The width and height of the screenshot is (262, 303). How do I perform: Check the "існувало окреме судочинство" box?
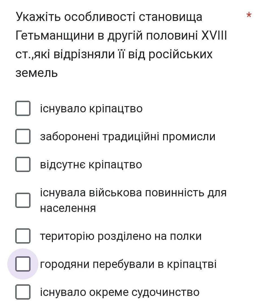pyautogui.click(x=23, y=292)
